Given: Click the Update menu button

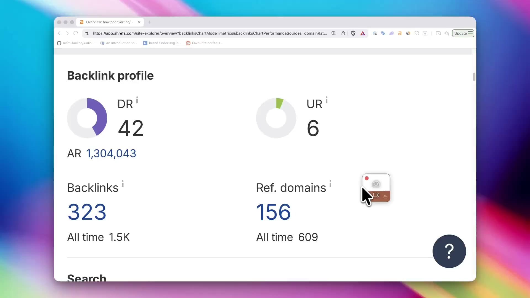Looking at the screenshot, I should point(463,33).
